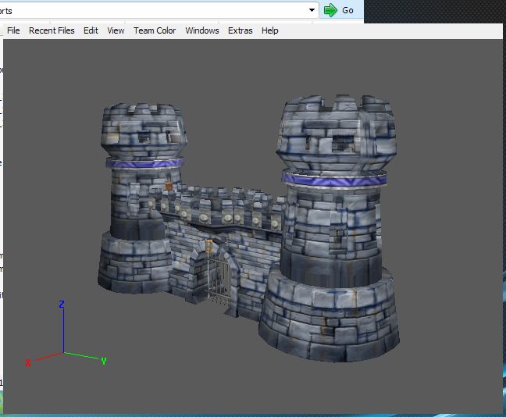The width and height of the screenshot is (506, 417).
Task: Expand the address bar dropdown arrow
Action: tap(312, 10)
